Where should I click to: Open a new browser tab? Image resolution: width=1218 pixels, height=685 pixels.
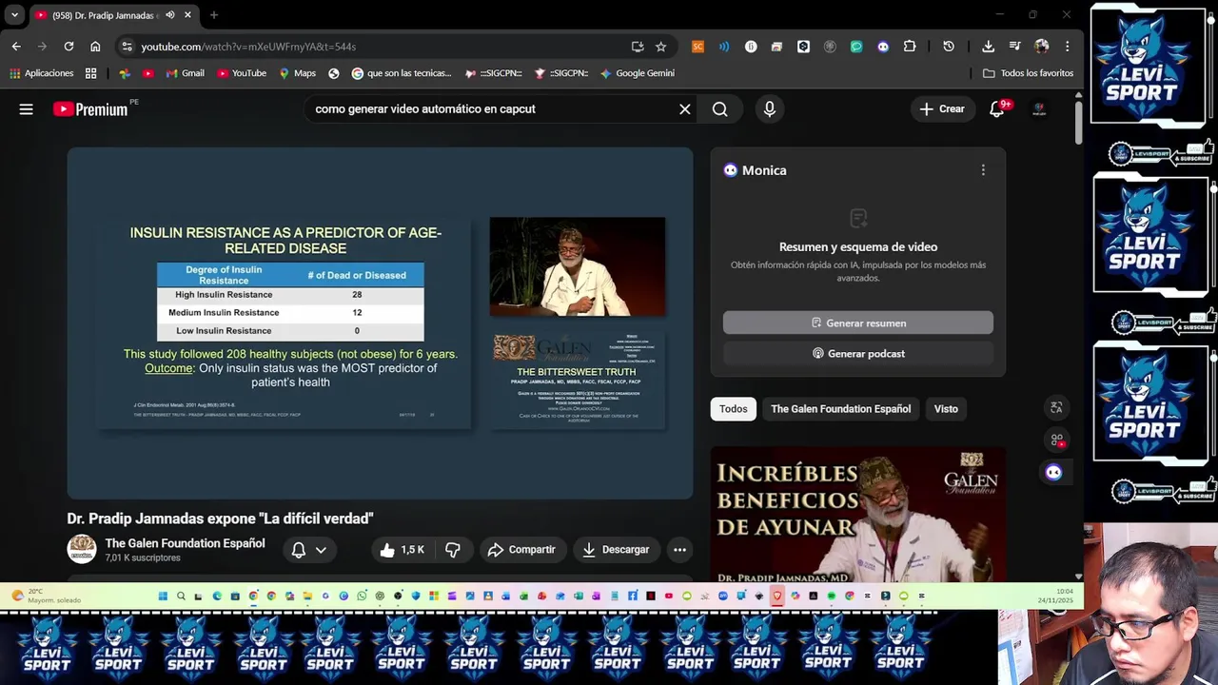pyautogui.click(x=214, y=15)
